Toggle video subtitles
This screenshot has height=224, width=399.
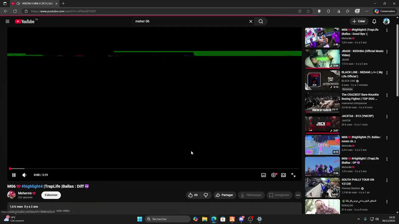click(x=263, y=175)
